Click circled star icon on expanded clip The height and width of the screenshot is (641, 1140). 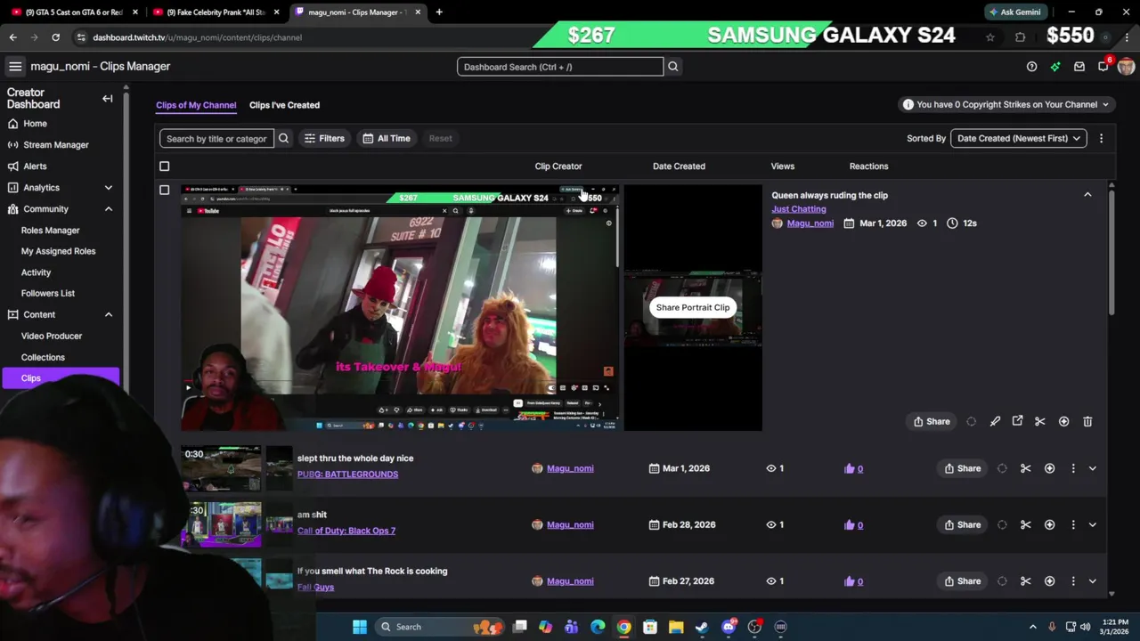tap(1063, 421)
